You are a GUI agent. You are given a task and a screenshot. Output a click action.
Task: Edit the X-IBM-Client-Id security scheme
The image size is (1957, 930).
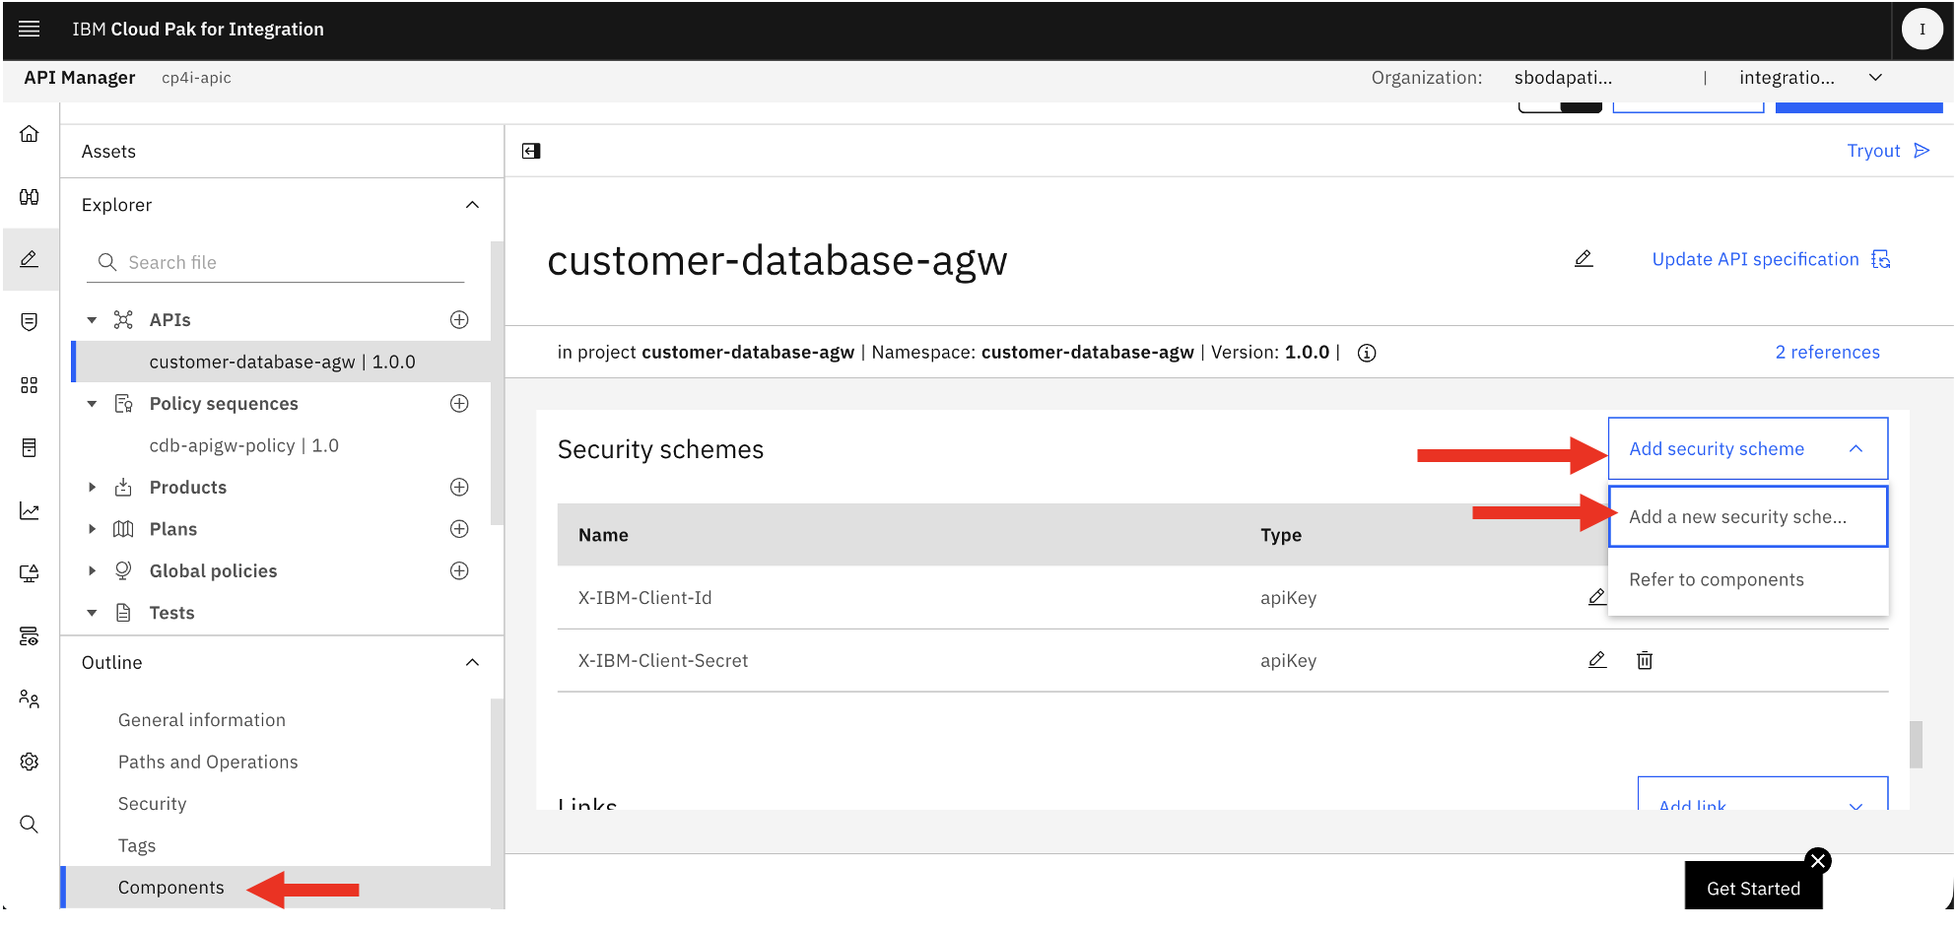pyautogui.click(x=1597, y=597)
